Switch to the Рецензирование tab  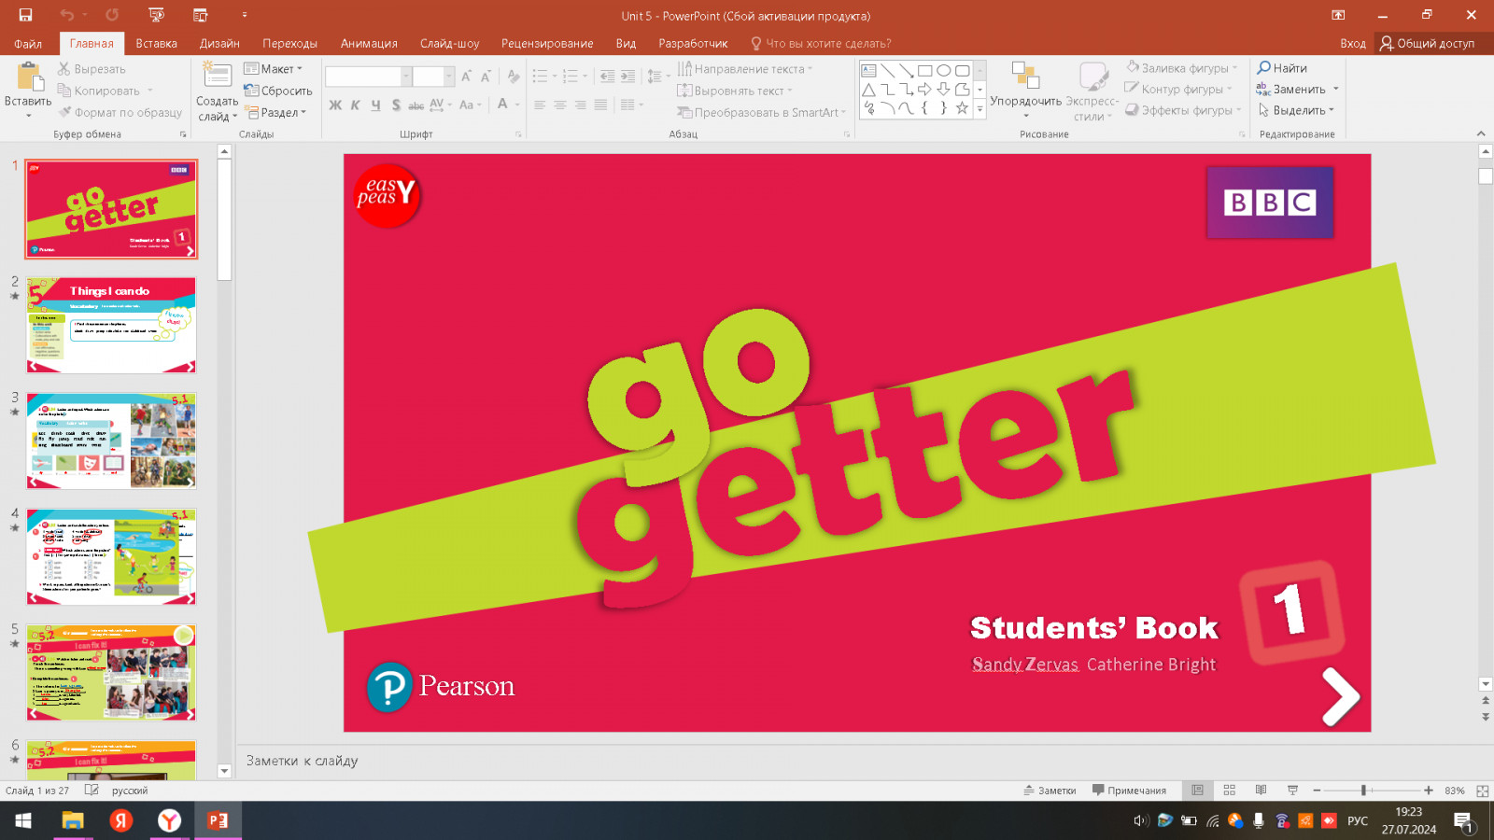[x=547, y=43]
